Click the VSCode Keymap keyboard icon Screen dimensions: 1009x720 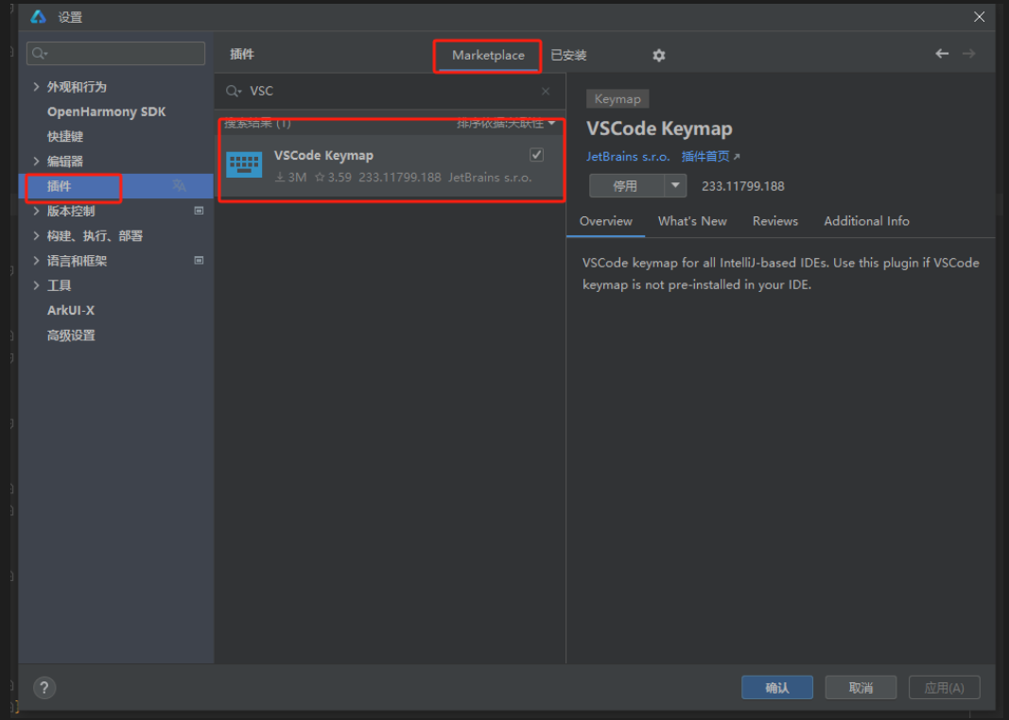[244, 164]
